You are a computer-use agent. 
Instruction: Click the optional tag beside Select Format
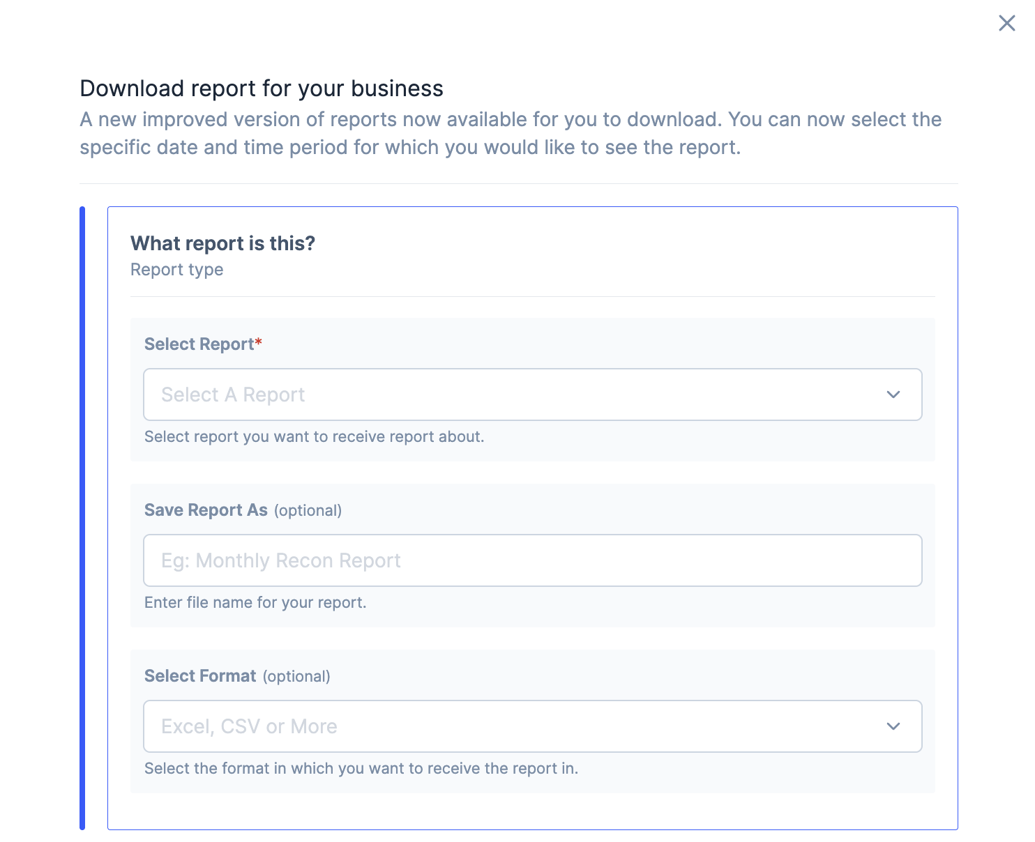296,676
